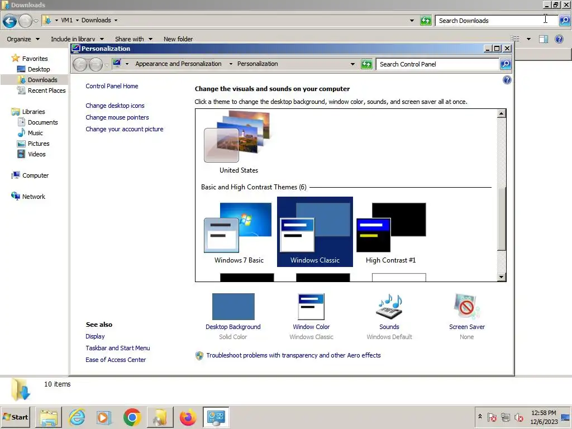This screenshot has width=572, height=429.
Task: Click the Downloads window search magnifier icon
Action: click(565, 21)
